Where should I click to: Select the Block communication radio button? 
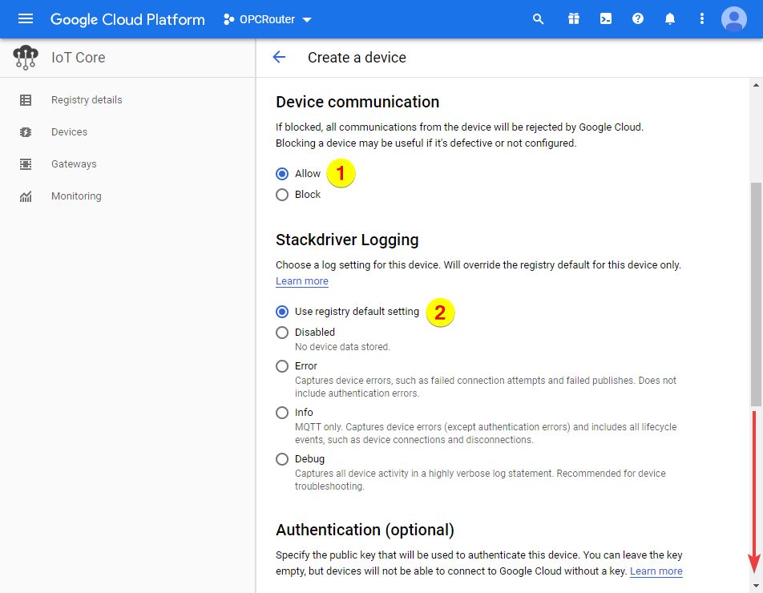click(282, 194)
